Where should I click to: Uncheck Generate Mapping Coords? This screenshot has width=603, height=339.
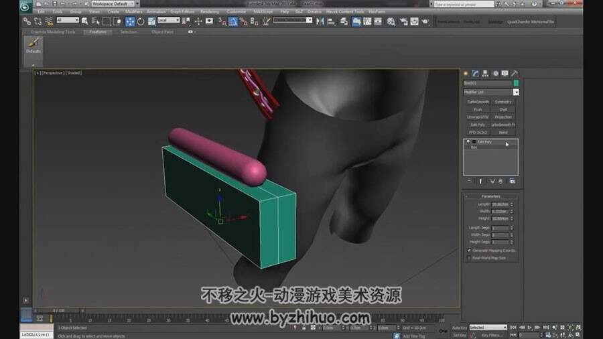[469, 250]
